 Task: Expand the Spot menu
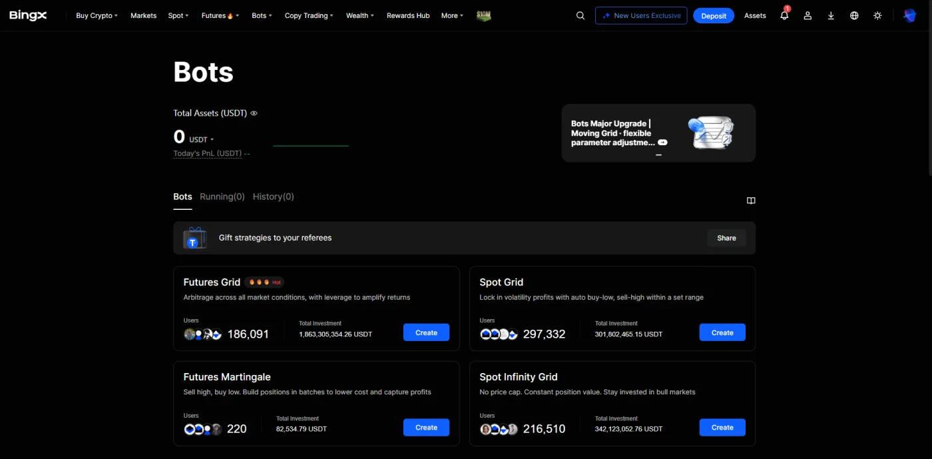pyautogui.click(x=178, y=15)
